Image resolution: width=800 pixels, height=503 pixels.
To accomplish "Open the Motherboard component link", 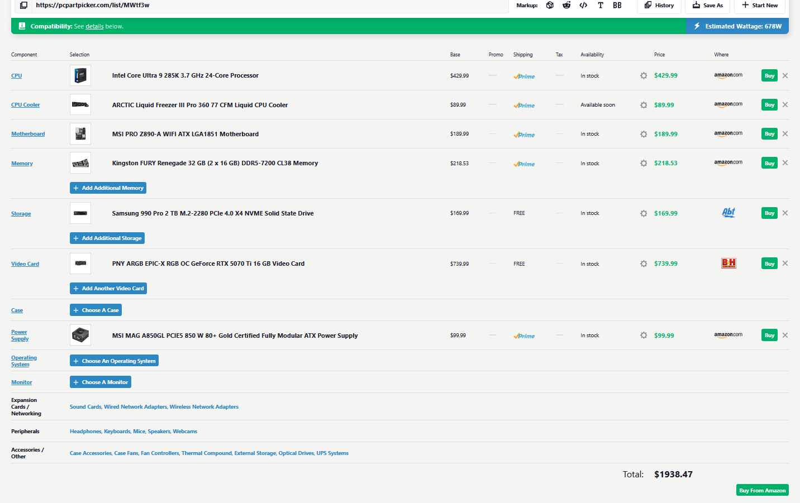I will [28, 134].
